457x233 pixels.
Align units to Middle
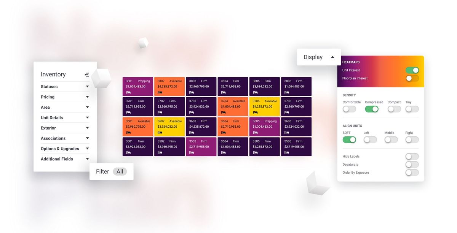pyautogui.click(x=391, y=139)
